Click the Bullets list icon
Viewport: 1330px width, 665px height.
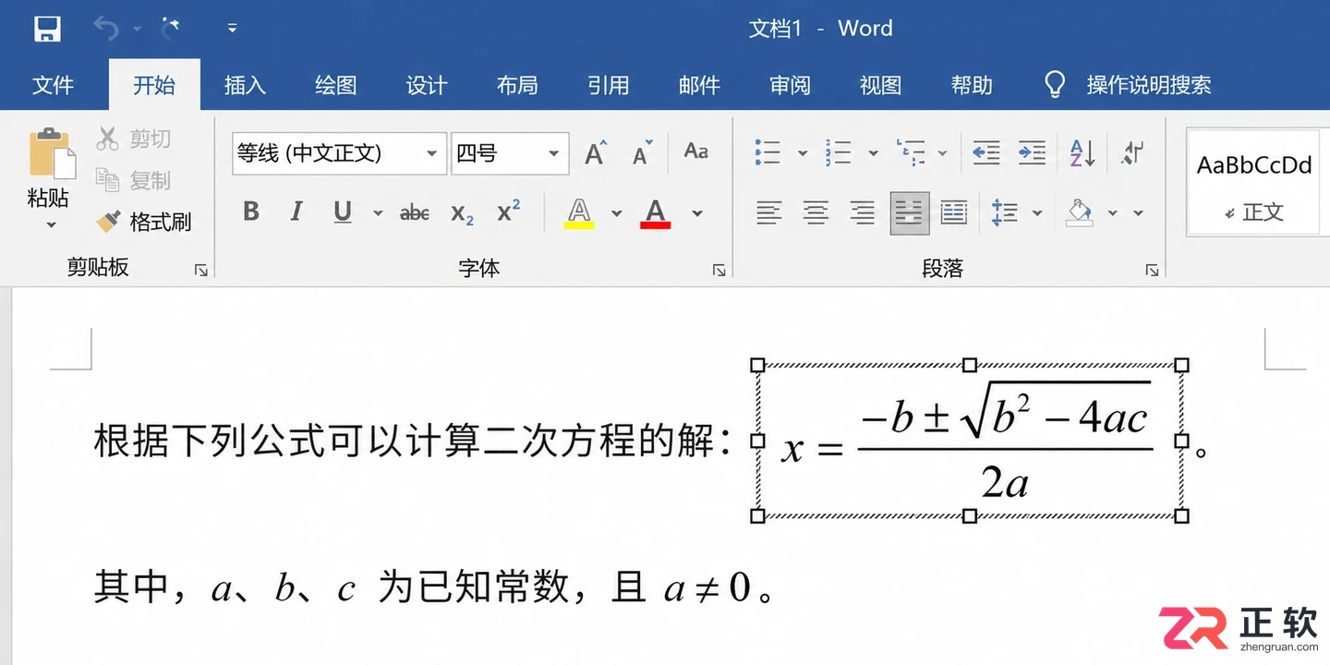tap(768, 152)
